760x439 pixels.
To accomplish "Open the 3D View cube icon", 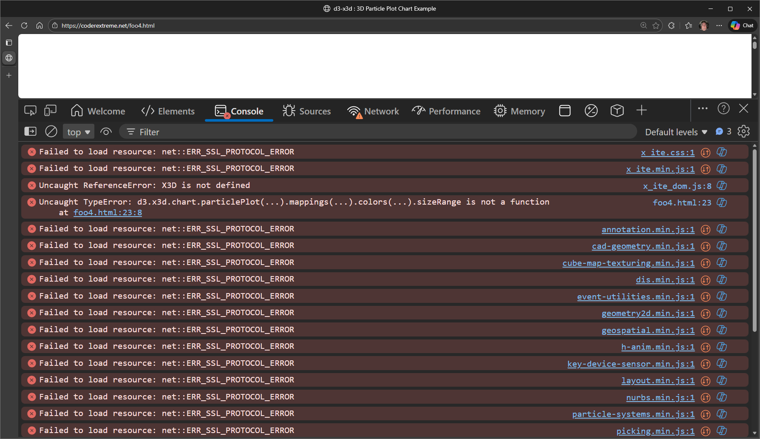I will click(x=617, y=111).
